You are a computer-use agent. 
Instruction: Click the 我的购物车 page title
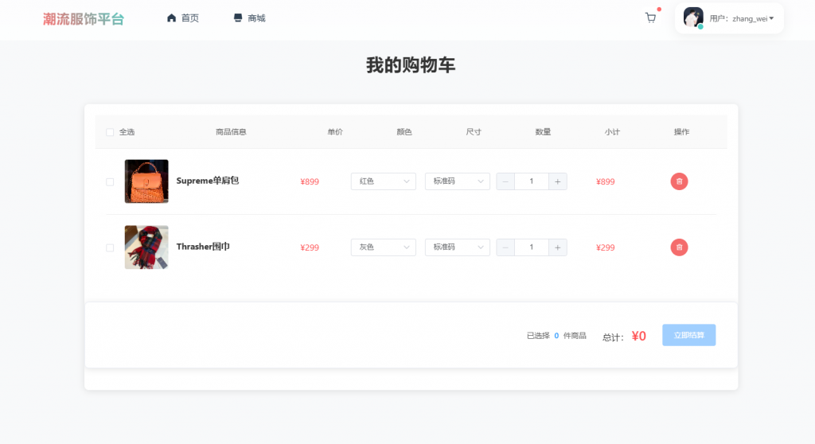tap(411, 65)
